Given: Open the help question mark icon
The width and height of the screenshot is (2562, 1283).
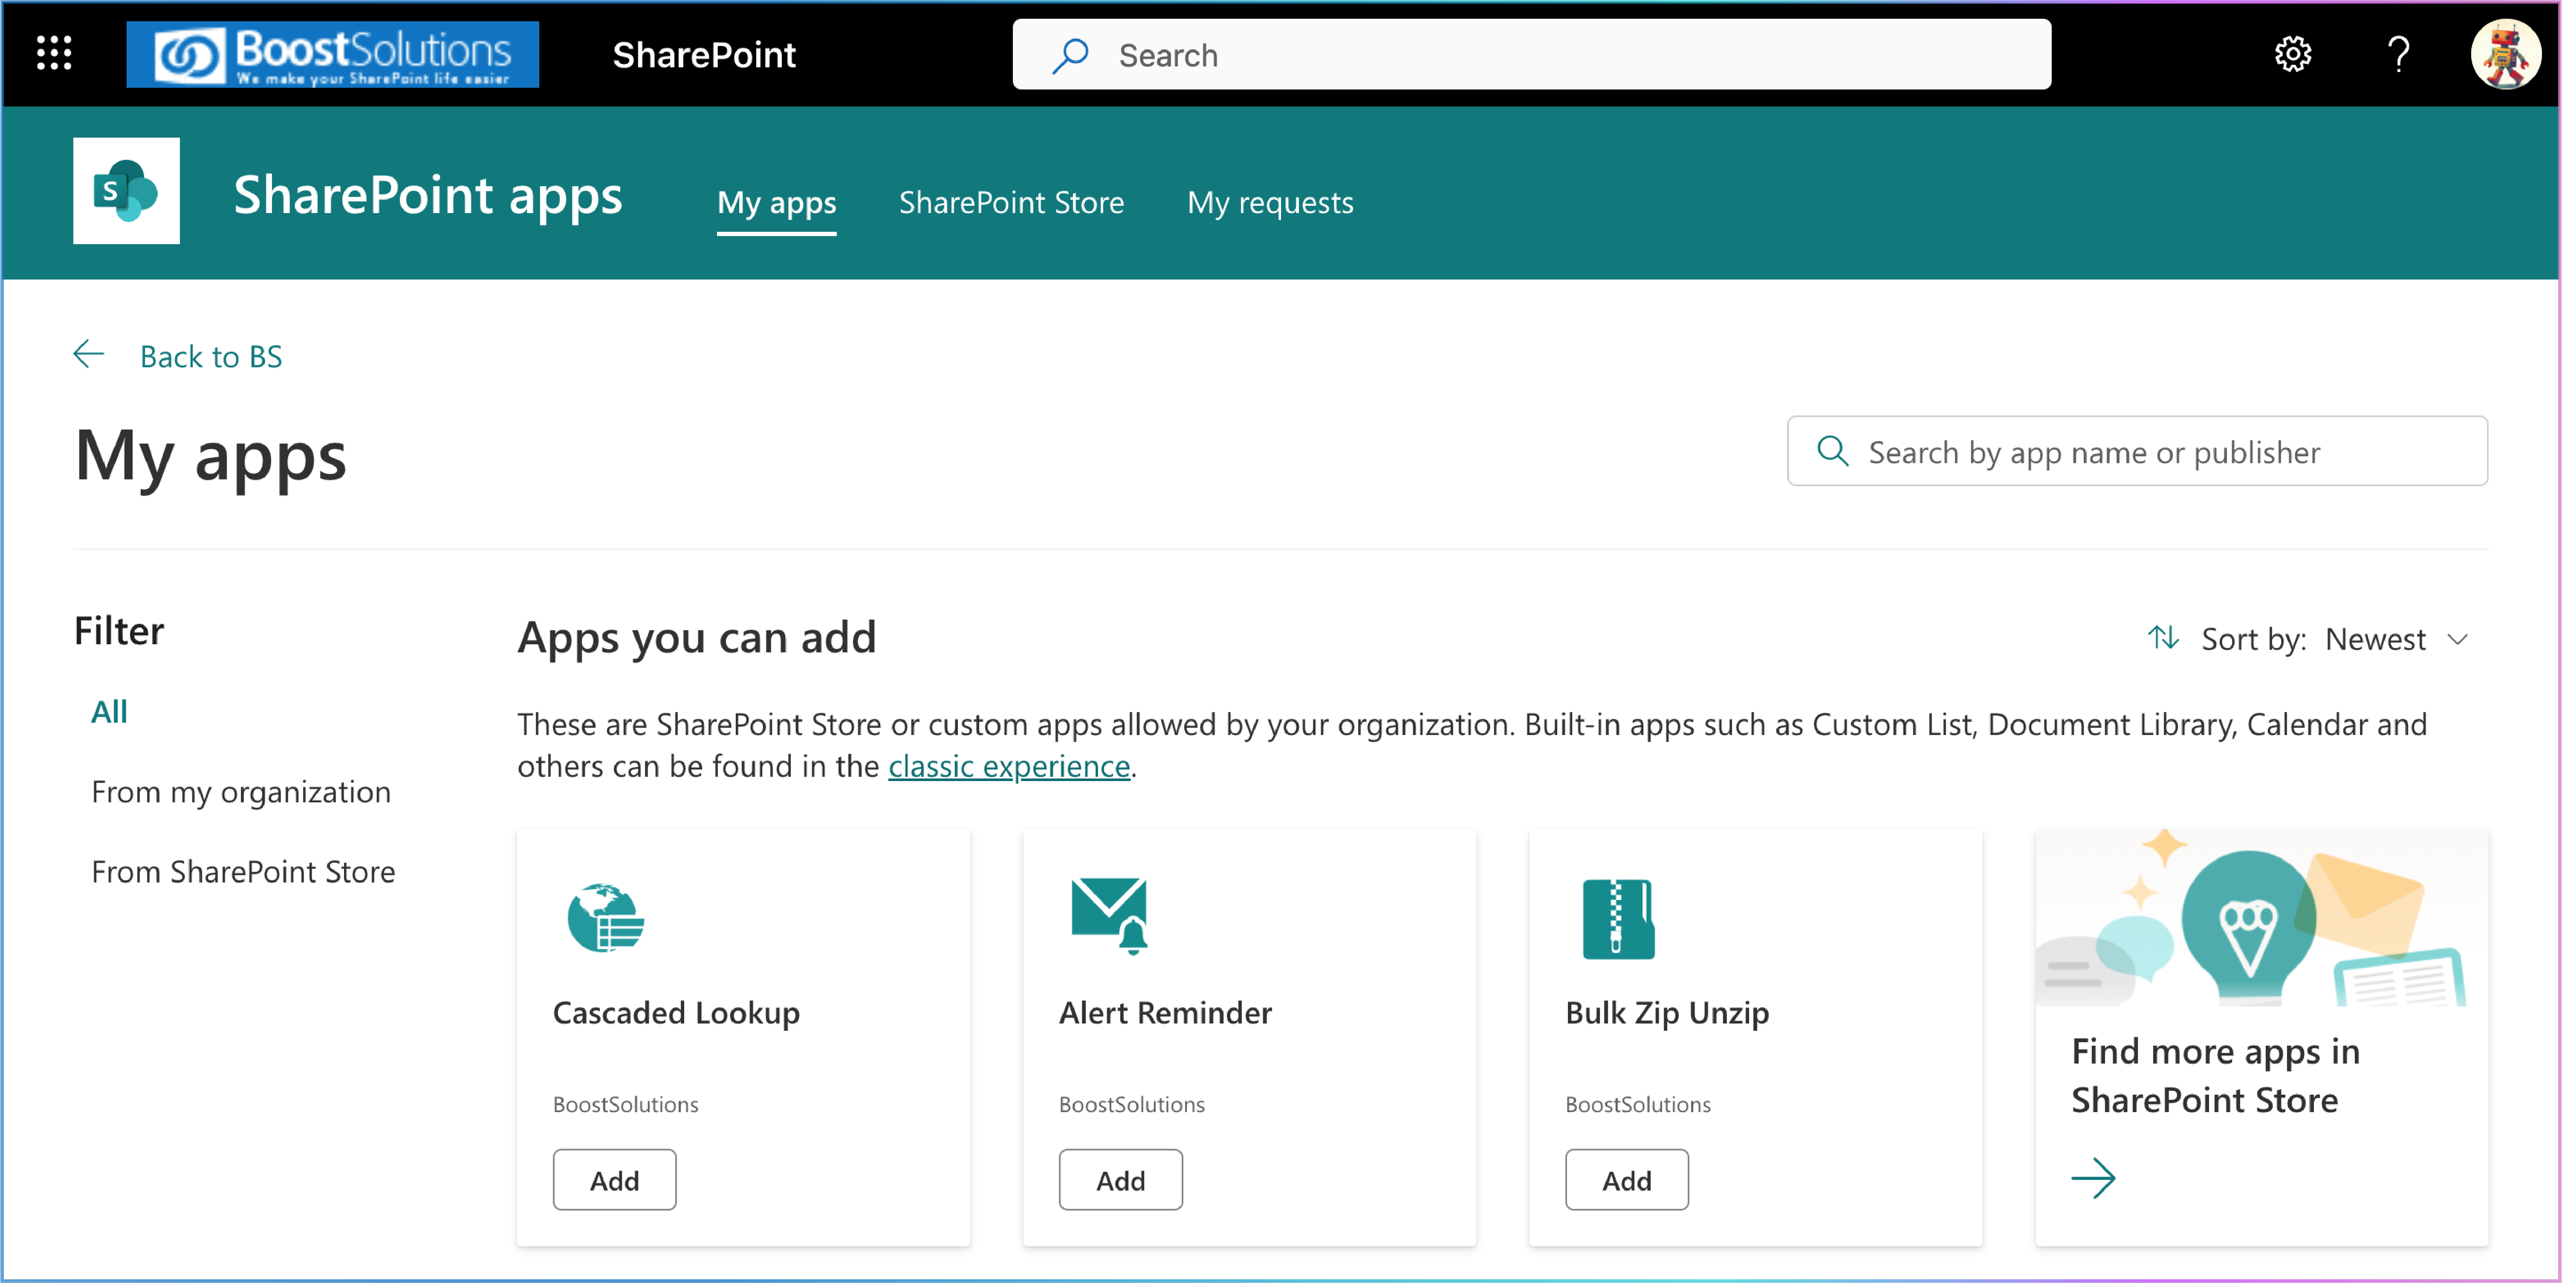Looking at the screenshot, I should (2399, 54).
